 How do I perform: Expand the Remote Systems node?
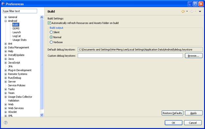(6, 74)
